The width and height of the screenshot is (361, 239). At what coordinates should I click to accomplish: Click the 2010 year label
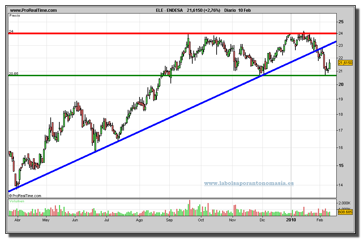pos(291,220)
